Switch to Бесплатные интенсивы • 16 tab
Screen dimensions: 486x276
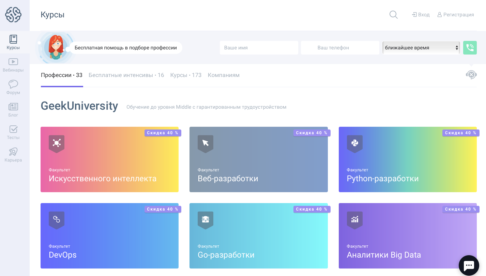tap(126, 75)
